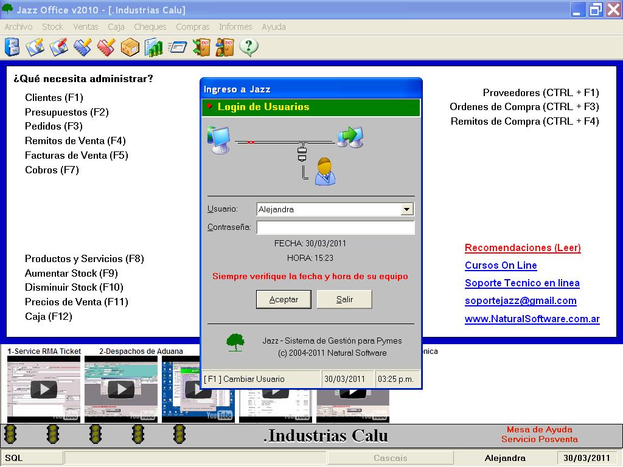Click the '.Industrias Calu' company banner
This screenshot has height=467, width=623.
pos(325,435)
